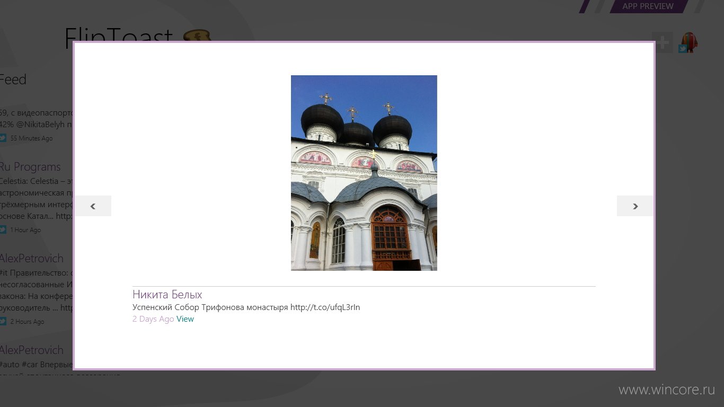Open the AlexPetrovich post about #auto #car

32,350
